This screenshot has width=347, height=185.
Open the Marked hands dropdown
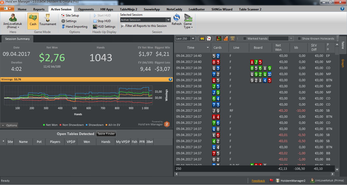tap(291, 39)
